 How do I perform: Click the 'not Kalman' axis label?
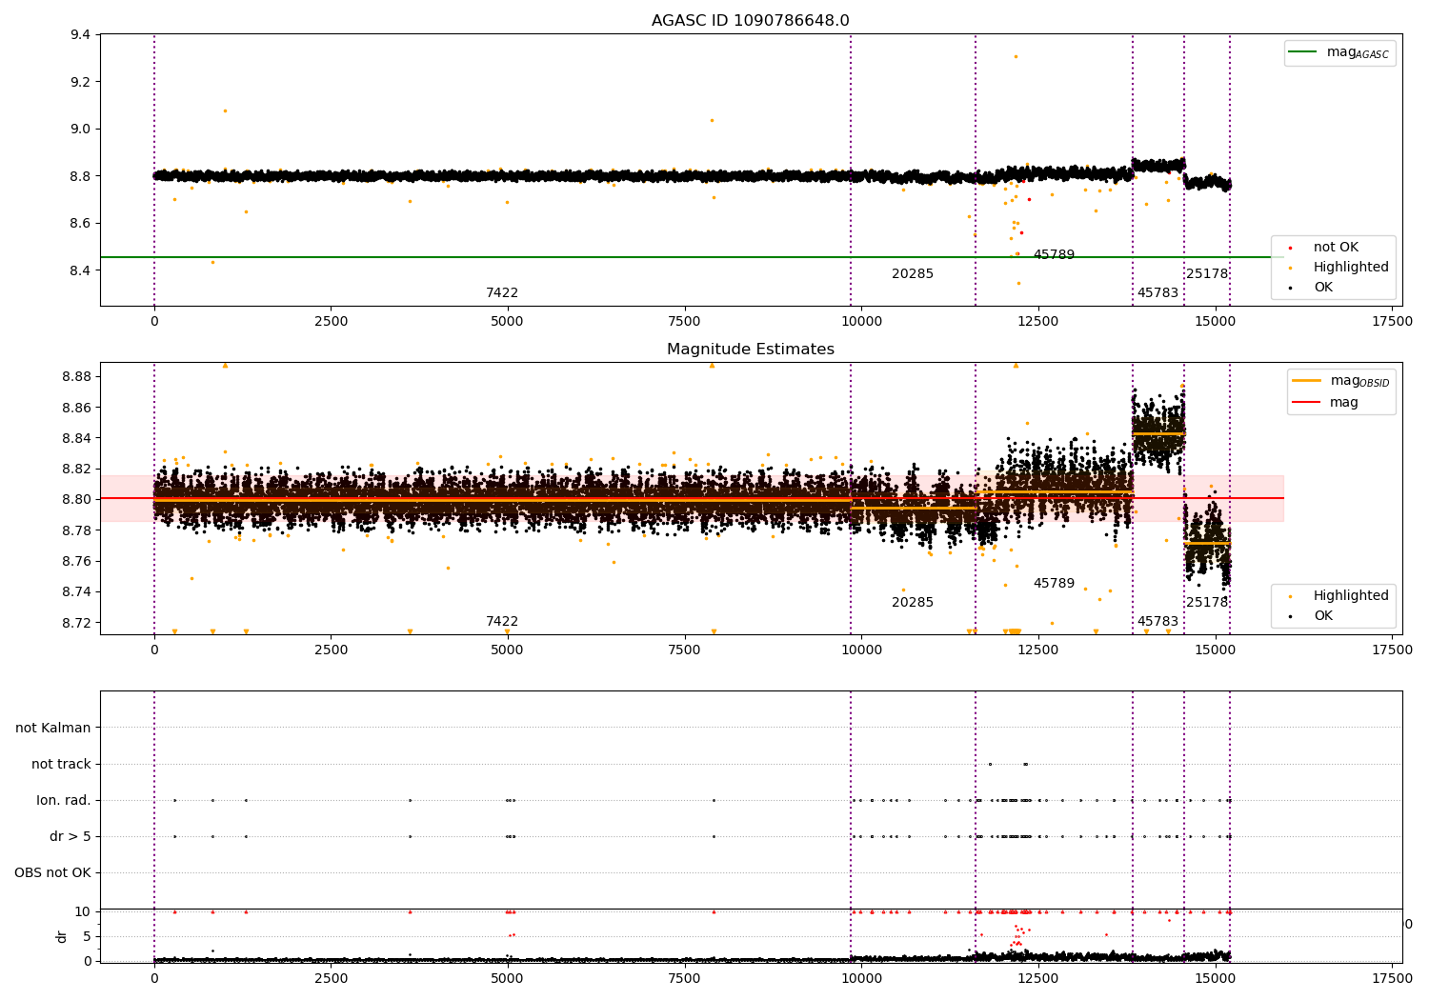click(53, 728)
